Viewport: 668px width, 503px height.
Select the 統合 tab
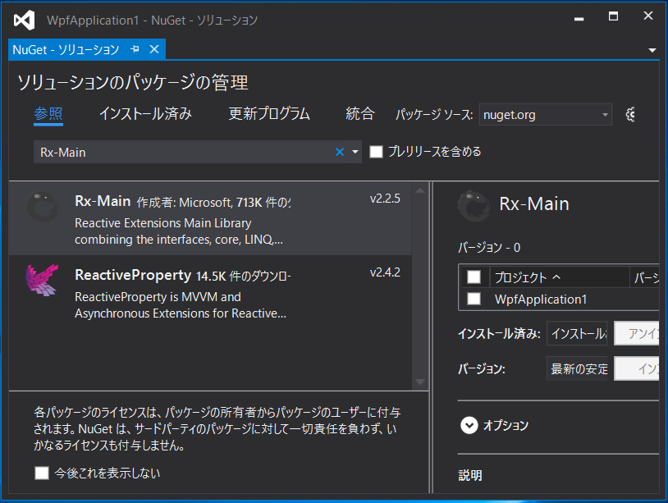pos(359,114)
